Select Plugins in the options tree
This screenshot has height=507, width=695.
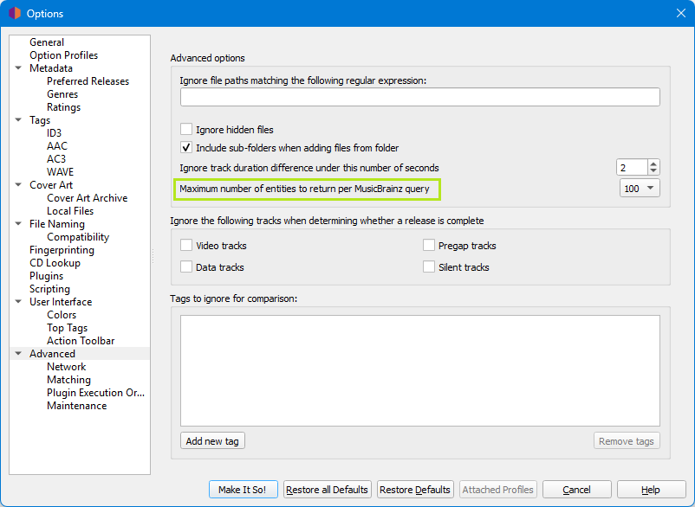[x=46, y=276]
